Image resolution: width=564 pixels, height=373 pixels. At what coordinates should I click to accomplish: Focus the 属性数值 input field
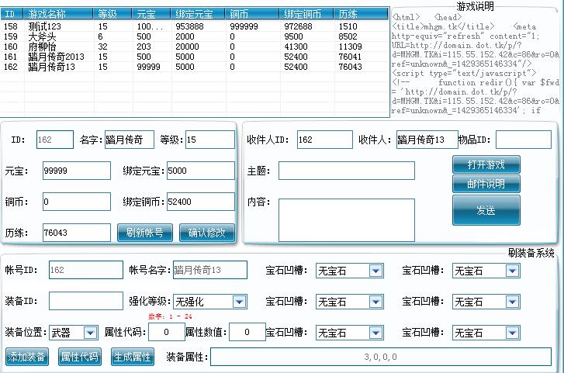pos(247,332)
